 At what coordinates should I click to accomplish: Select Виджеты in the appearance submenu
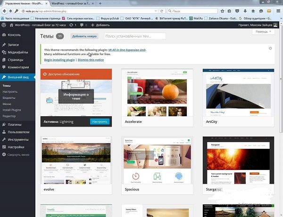coord(9,97)
